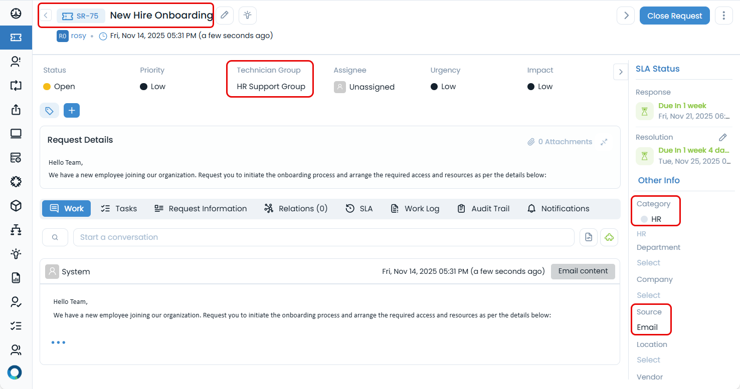
Task: Open the Work Log tab
Action: pos(415,209)
